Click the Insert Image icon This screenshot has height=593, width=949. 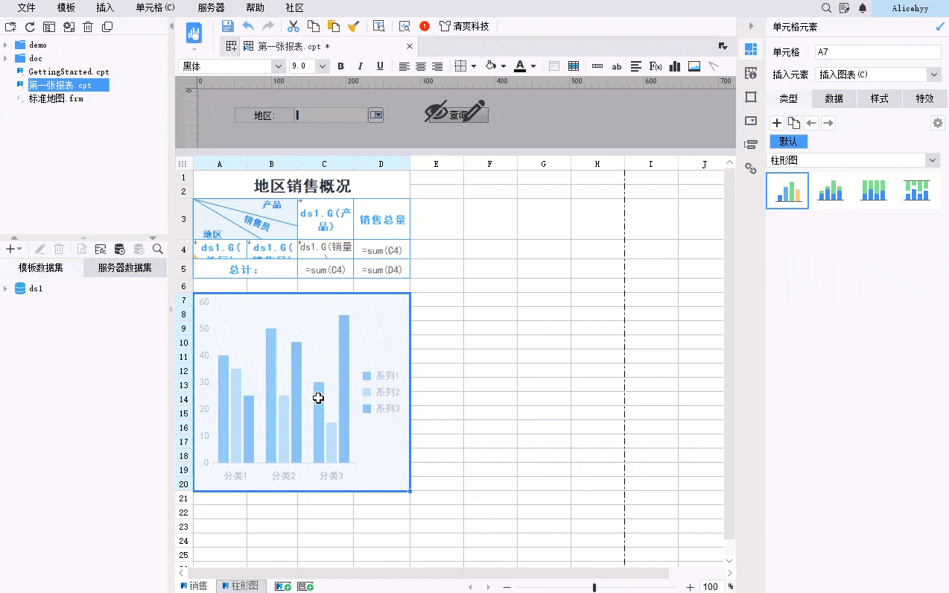click(x=694, y=66)
